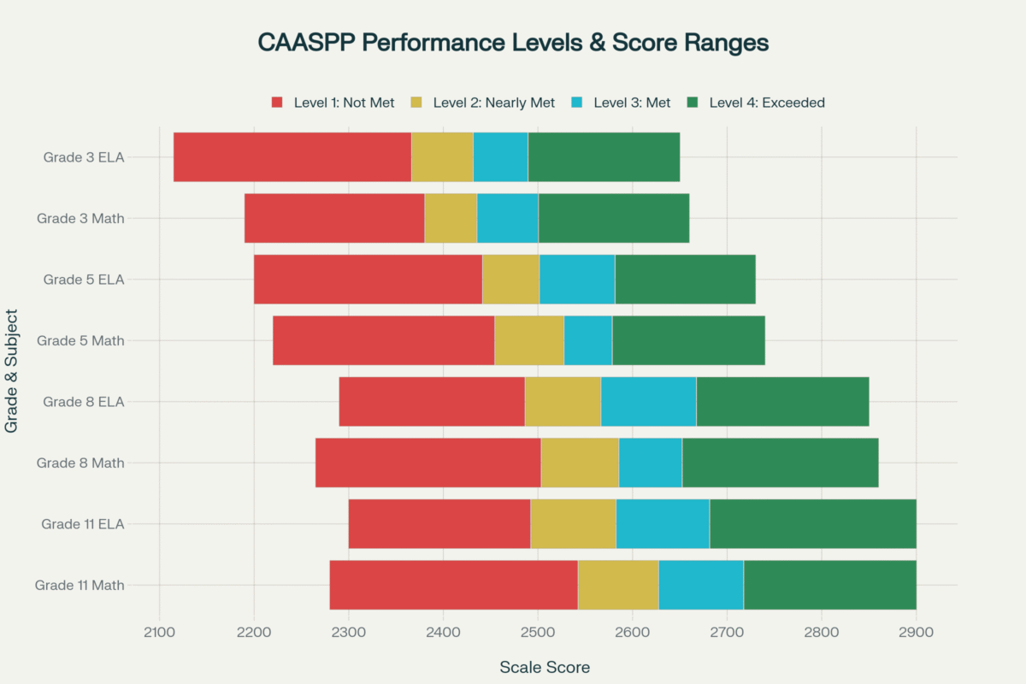This screenshot has width=1026, height=684.
Task: Select the green Exceeded bar for Grade 3 ELA
Action: click(604, 157)
